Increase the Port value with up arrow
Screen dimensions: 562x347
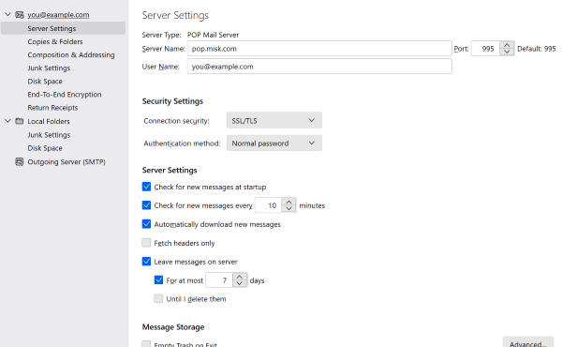tap(507, 45)
